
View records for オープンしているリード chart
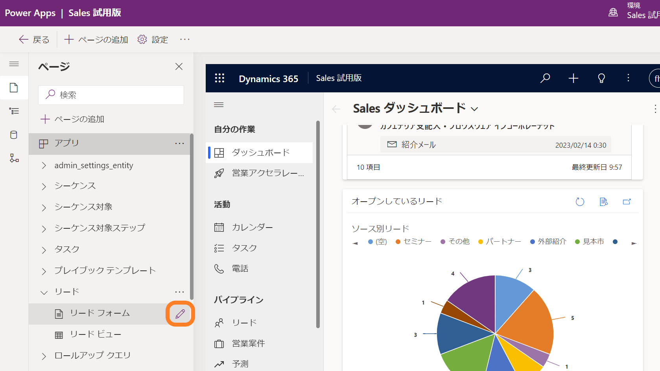pos(603,202)
